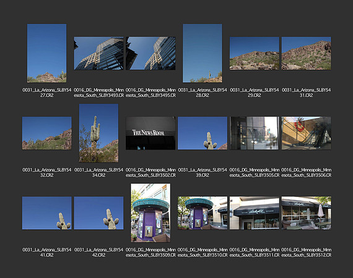Viewport: 353px width, 278px height.
Task: Select cactus thumbnail 5L8Y5442
Action: click(99, 213)
